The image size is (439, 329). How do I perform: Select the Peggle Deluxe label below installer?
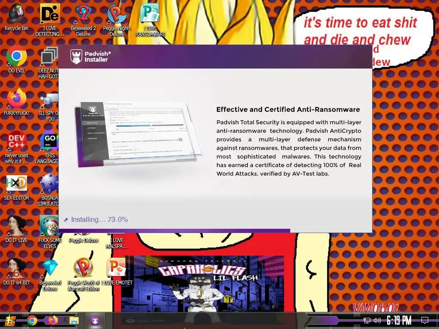(84, 240)
